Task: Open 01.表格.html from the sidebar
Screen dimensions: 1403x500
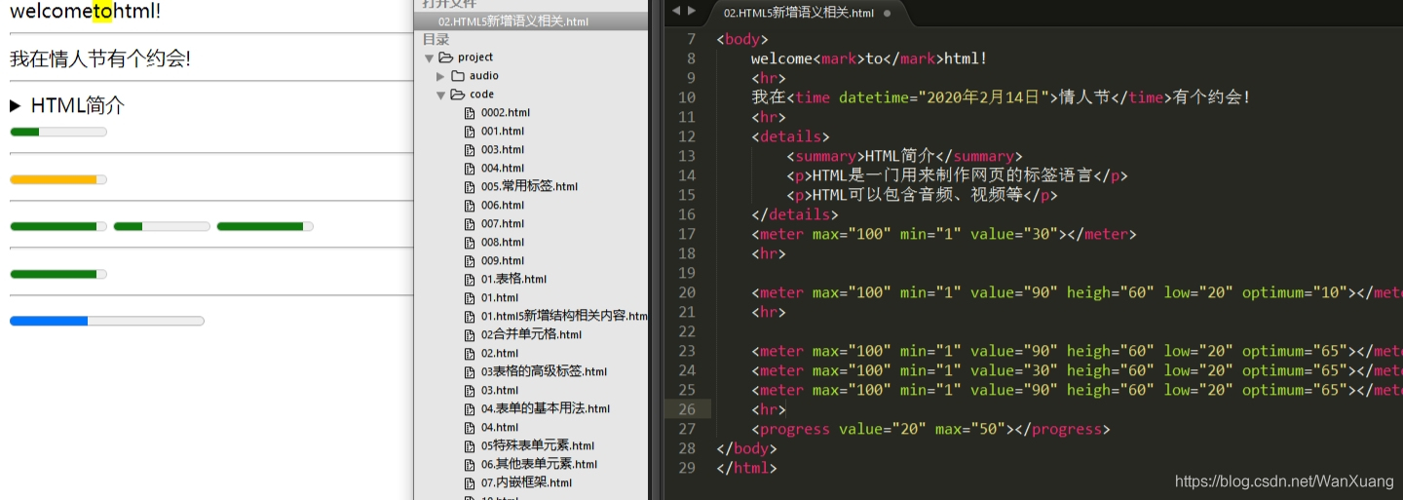Action: pyautogui.click(x=513, y=280)
